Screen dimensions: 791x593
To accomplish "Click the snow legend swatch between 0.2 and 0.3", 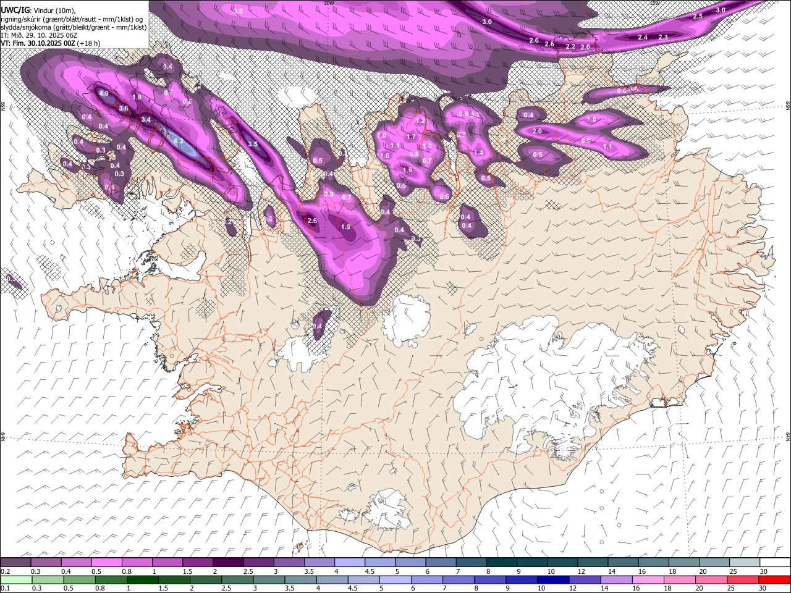I will pos(16,563).
